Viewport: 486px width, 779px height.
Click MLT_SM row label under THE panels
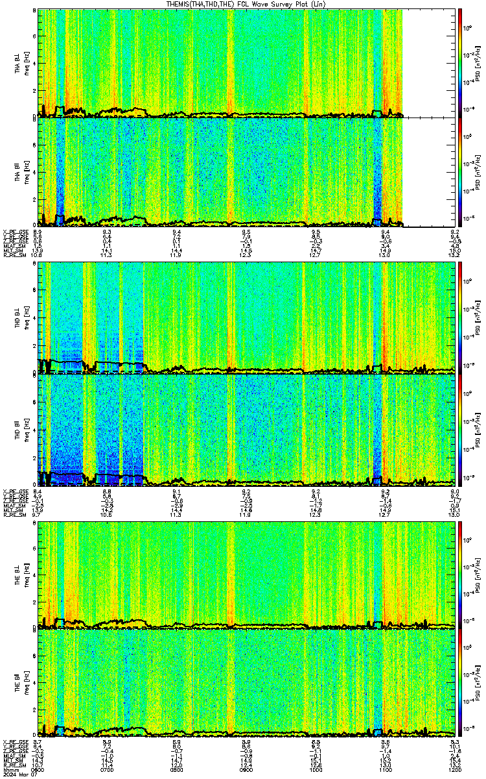[x=12, y=761]
